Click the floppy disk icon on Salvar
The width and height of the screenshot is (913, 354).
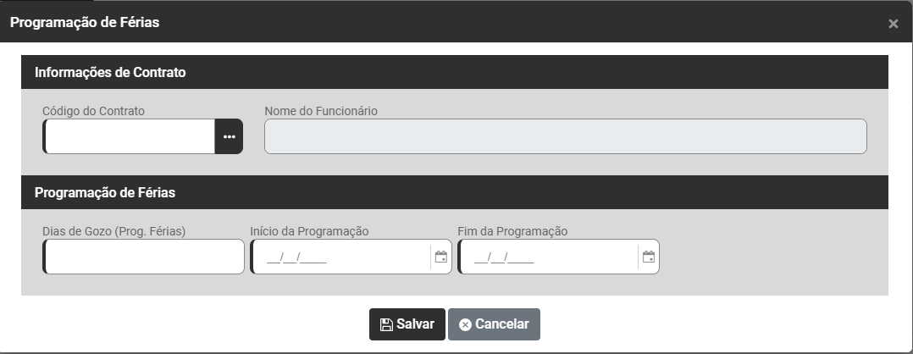coord(386,324)
